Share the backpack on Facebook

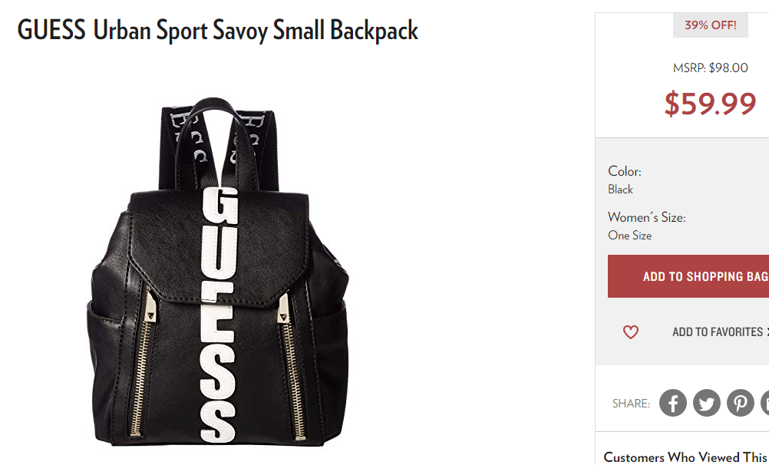(x=672, y=403)
